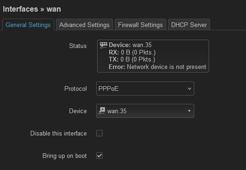
Task: Open the Device dropdown showing wan.35
Action: tap(145, 111)
